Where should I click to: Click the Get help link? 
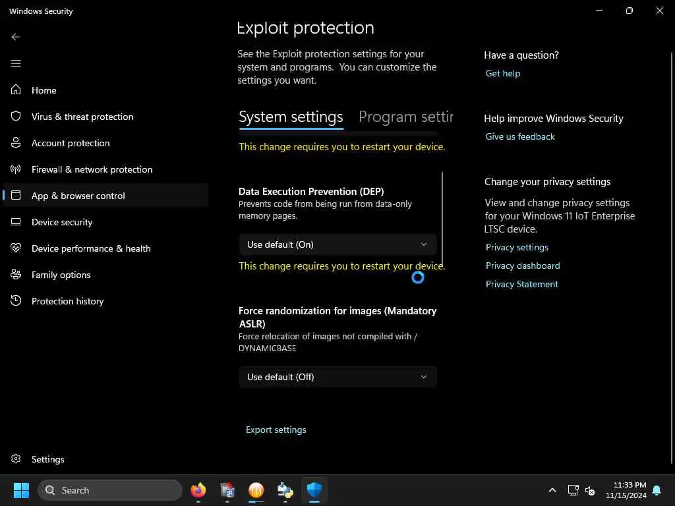pyautogui.click(x=503, y=73)
